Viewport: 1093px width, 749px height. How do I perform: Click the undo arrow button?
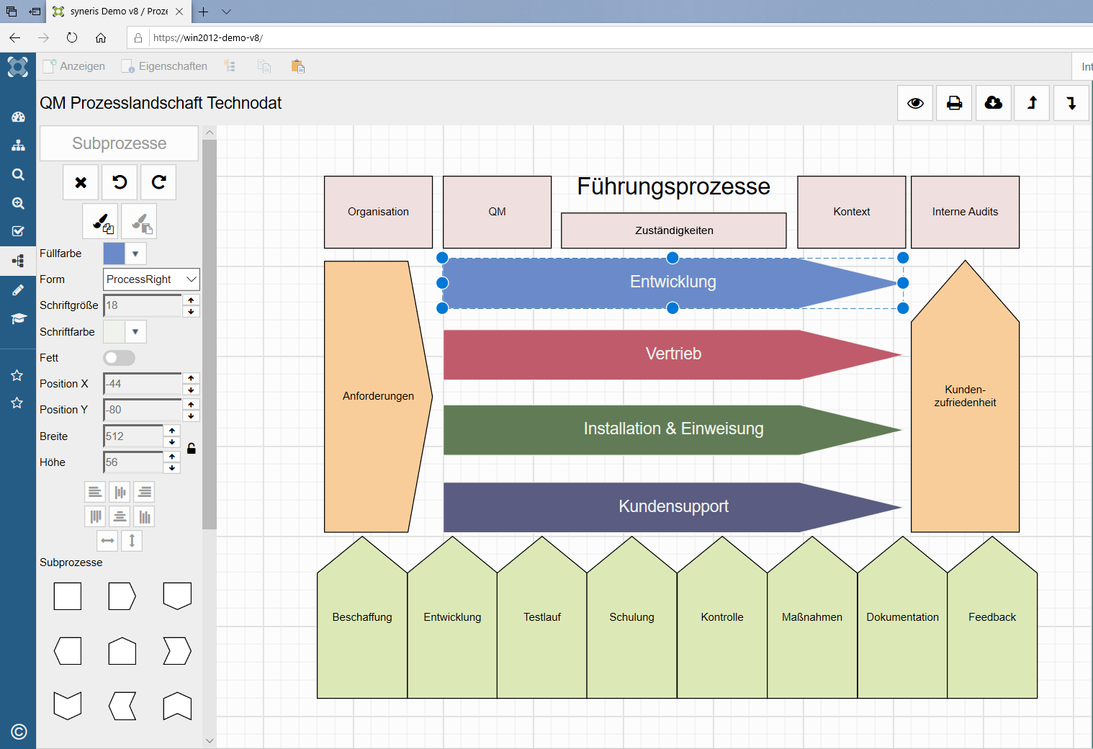pos(120,182)
